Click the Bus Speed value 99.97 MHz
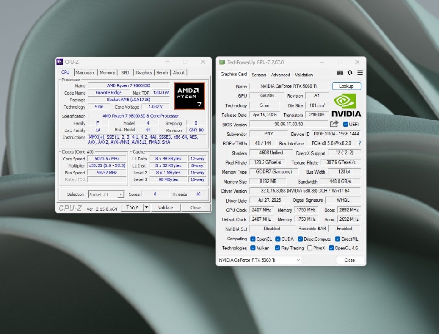This screenshot has width=439, height=334. 107,173
